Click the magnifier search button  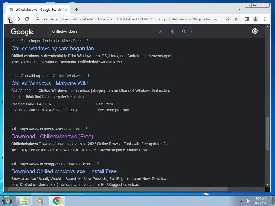tap(184, 31)
